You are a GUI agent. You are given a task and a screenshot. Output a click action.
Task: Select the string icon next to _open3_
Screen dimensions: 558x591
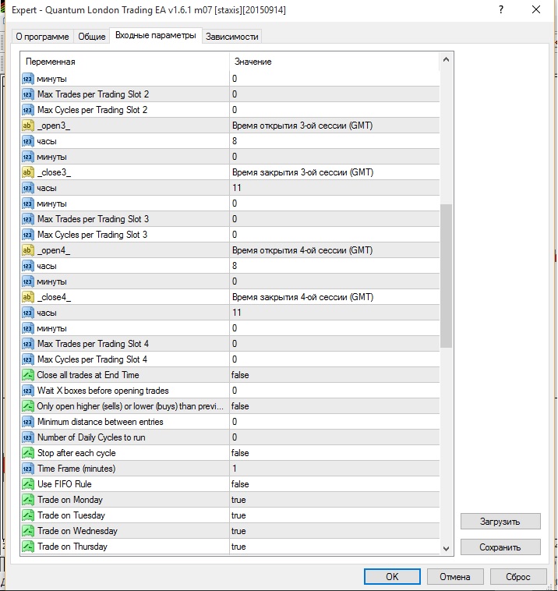click(28, 126)
